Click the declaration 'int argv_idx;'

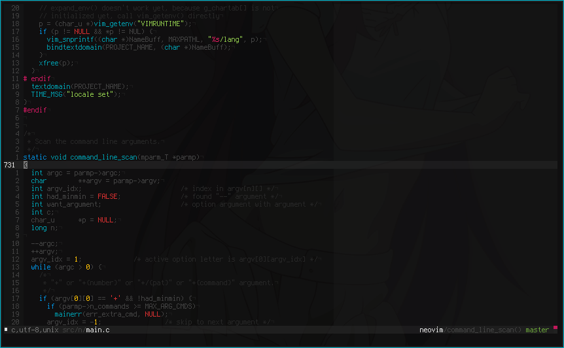pos(56,189)
